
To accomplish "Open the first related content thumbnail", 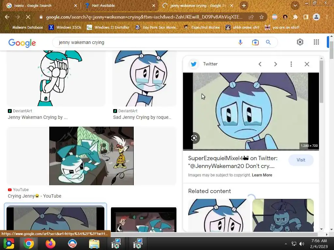I will [218, 215].
